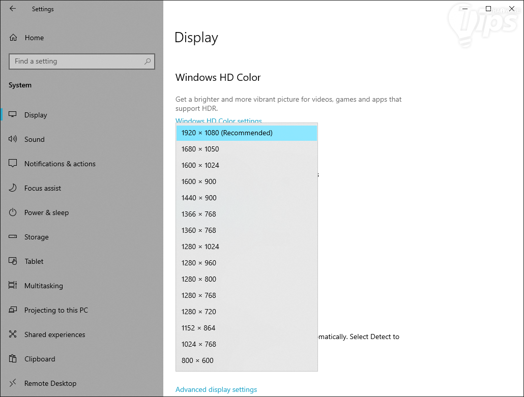Go to Projecting to this PC
Viewport: 524px width, 397px height.
pos(56,310)
